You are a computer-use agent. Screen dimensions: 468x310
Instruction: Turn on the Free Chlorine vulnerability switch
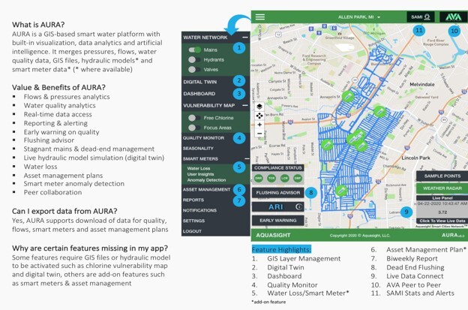click(194, 118)
